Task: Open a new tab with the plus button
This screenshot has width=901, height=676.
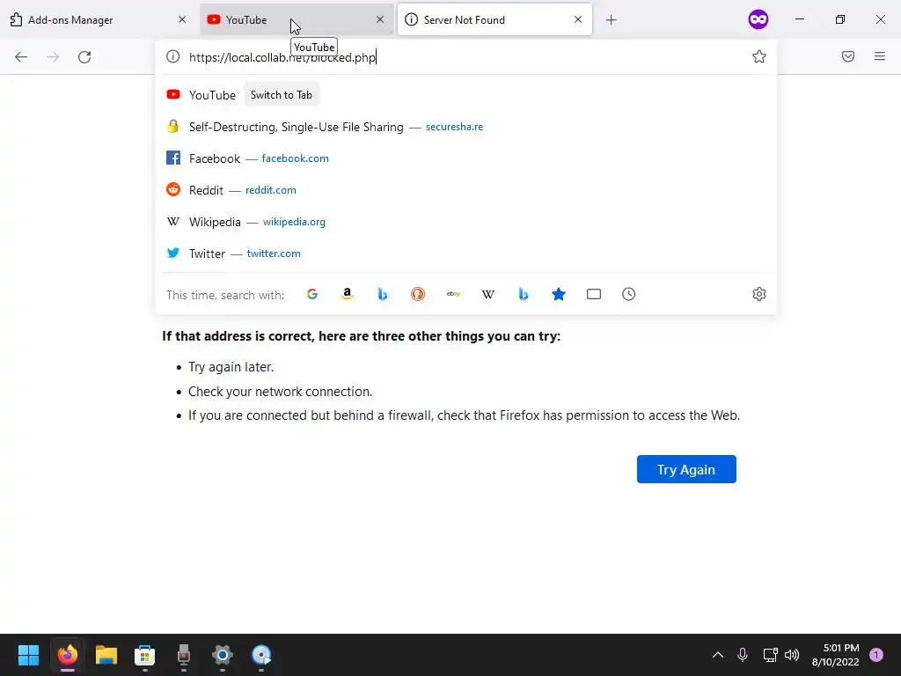Action: pos(611,20)
